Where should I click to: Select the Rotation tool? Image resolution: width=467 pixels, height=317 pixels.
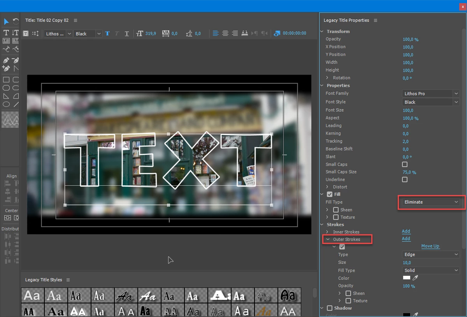click(16, 21)
